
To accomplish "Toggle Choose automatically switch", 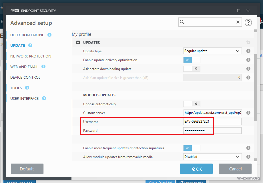I will (192, 104).
